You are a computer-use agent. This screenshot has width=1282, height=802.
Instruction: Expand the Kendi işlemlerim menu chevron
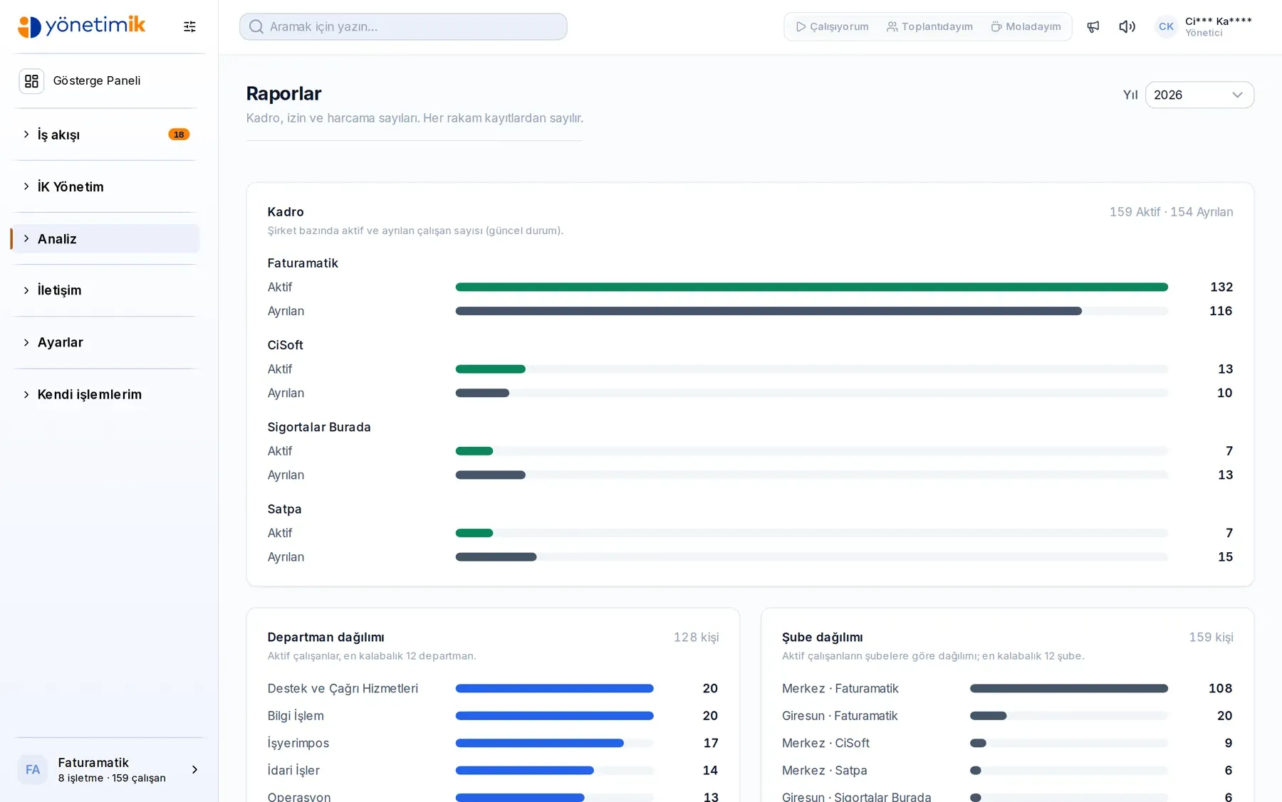coord(26,394)
